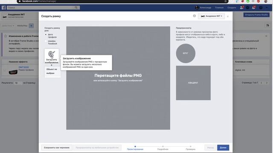
Task: Click the add filter plus button
Action: (x=31, y=25)
